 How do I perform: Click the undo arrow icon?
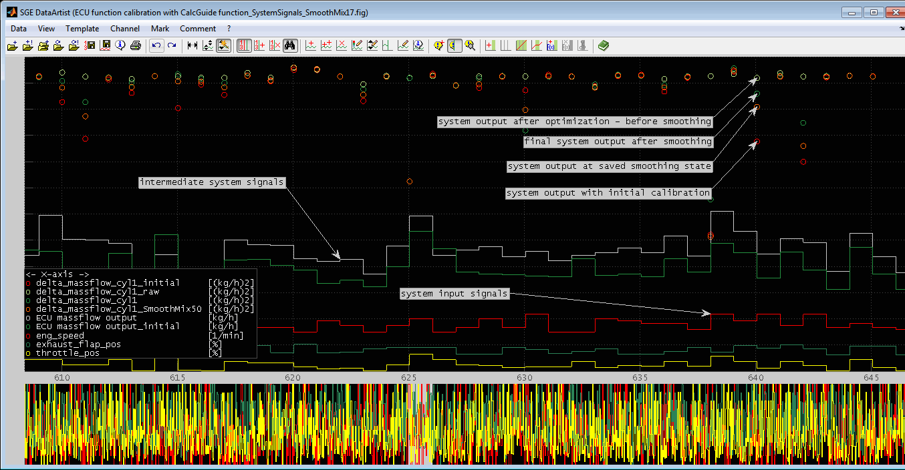pos(156,45)
